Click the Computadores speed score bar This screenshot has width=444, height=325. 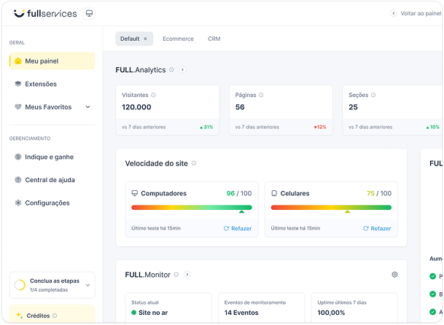192,208
